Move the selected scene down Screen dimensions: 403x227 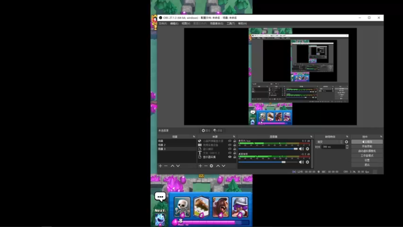point(178,166)
